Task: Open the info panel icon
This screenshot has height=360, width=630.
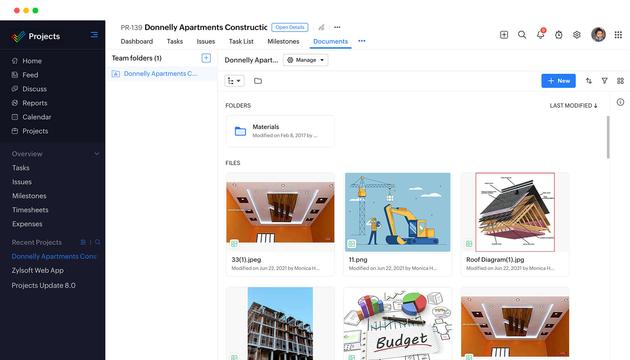Action: tap(620, 102)
